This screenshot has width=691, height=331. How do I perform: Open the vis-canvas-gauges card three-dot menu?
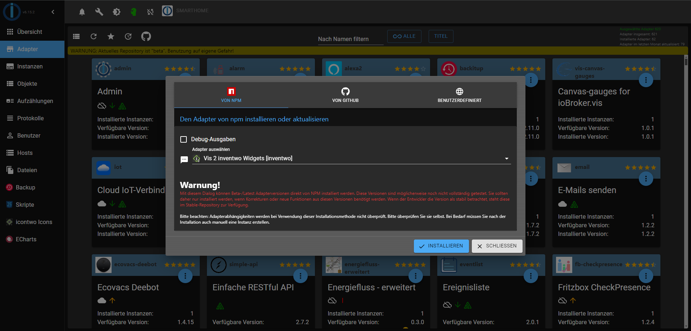coord(646,80)
